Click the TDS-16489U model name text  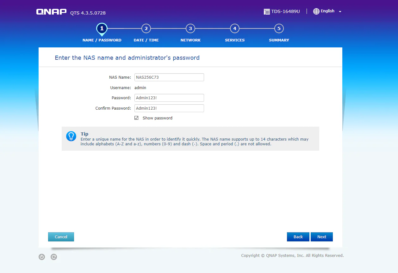tap(285, 11)
